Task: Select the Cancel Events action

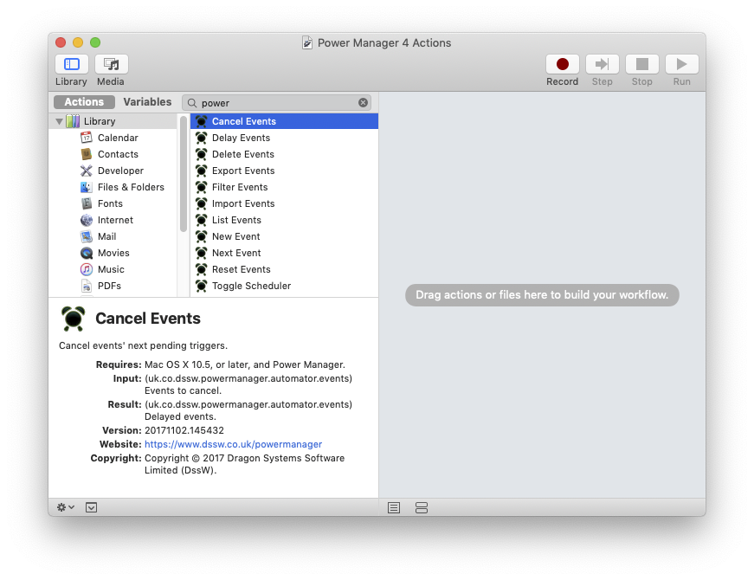Action: [x=284, y=121]
